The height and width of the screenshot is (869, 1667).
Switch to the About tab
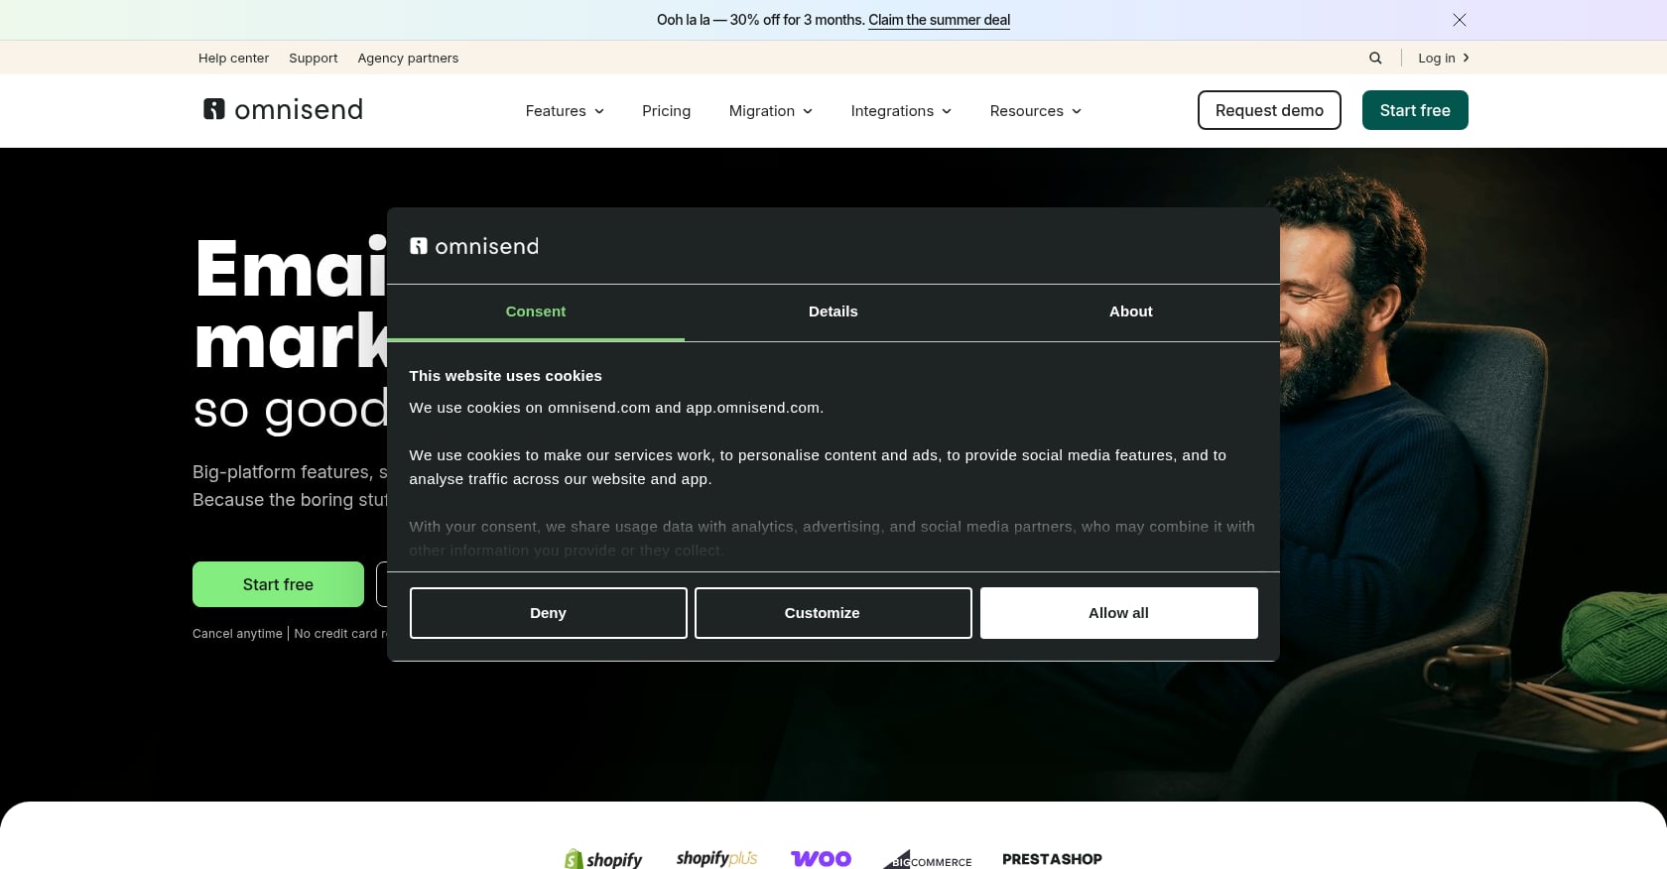[1131, 311]
